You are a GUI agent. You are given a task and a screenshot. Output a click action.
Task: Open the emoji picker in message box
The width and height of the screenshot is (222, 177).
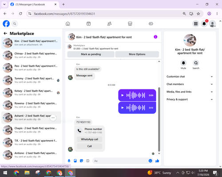point(150,161)
